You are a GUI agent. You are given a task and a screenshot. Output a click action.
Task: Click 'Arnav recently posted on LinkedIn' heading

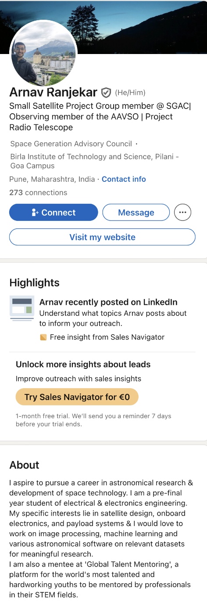click(x=108, y=302)
